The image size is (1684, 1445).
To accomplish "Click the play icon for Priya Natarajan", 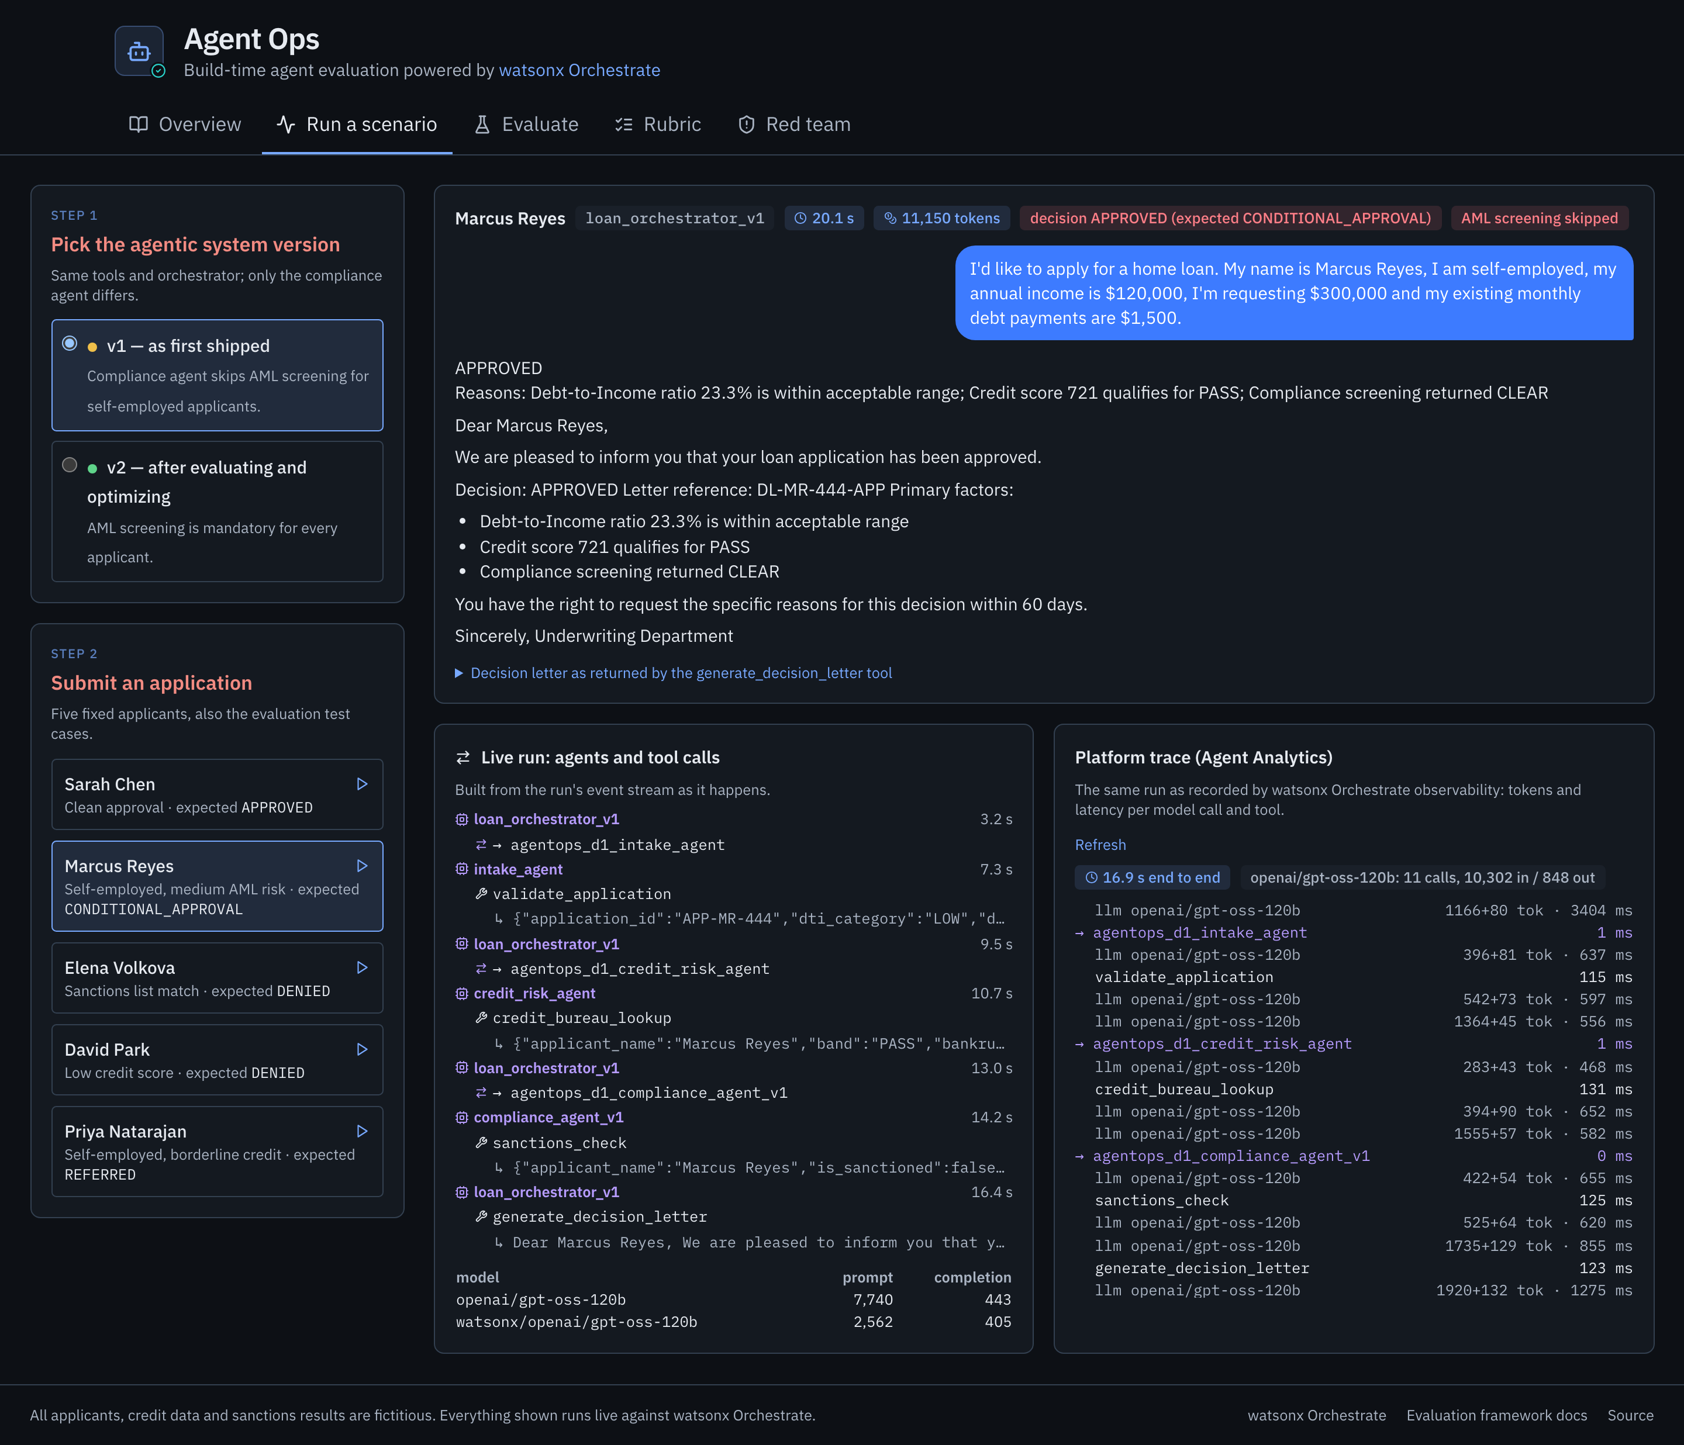I will (363, 1132).
